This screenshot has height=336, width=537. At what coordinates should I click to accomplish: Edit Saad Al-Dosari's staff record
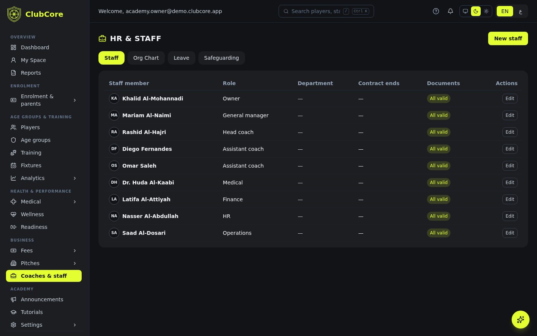[x=510, y=233]
